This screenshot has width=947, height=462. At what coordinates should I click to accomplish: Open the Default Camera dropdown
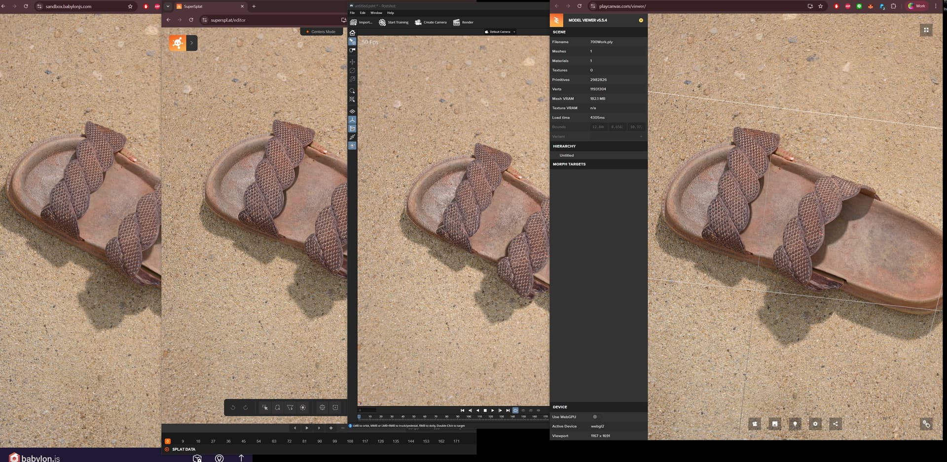coord(500,32)
